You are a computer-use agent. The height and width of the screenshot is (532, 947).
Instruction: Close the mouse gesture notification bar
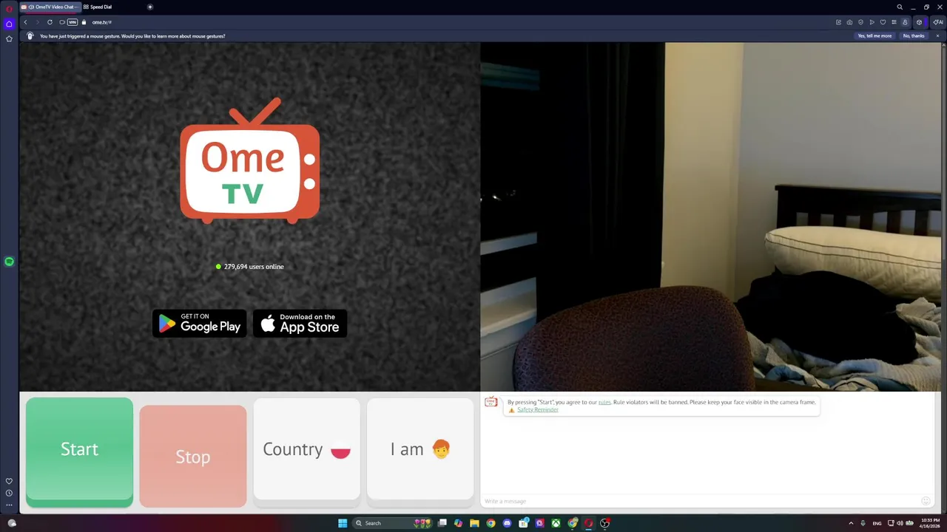point(937,35)
